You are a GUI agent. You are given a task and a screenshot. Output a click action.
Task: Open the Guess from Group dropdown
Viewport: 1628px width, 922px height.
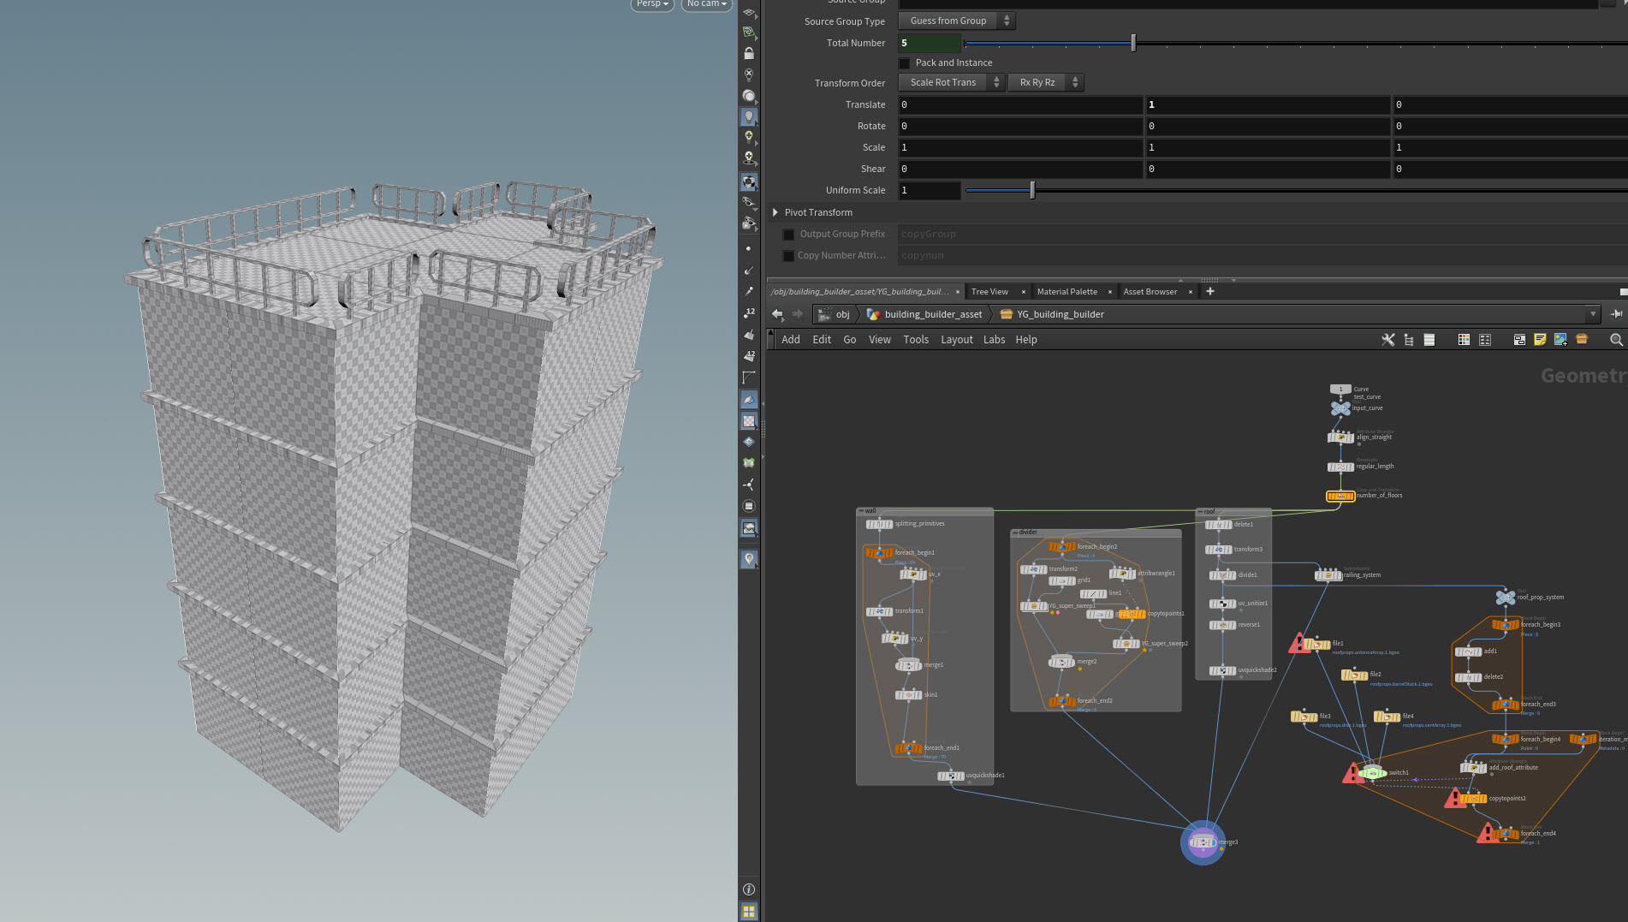956,21
